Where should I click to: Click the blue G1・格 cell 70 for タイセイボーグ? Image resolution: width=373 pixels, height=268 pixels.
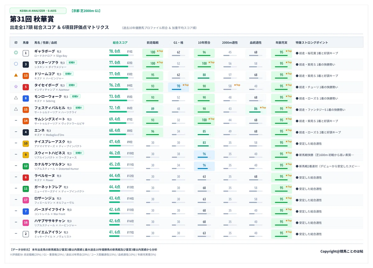tap(178, 87)
